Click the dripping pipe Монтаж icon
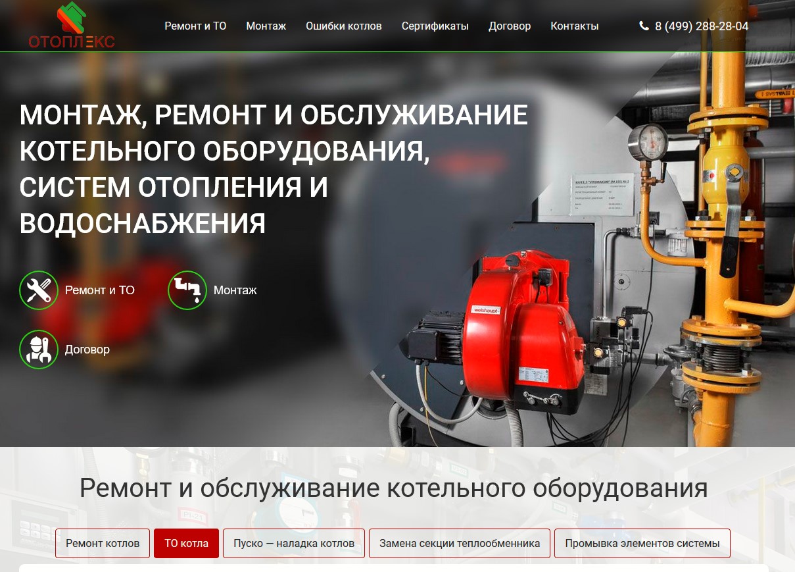 pos(187,290)
